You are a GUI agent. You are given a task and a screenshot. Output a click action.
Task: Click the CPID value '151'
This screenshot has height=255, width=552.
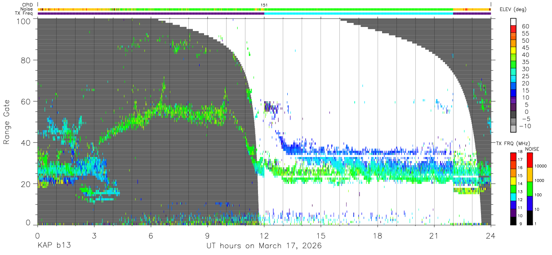[264, 5]
